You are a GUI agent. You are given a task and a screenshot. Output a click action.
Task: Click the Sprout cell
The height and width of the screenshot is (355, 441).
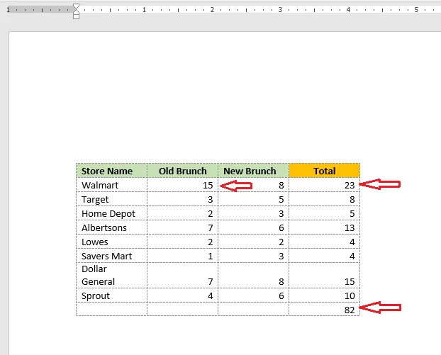[x=111, y=295]
